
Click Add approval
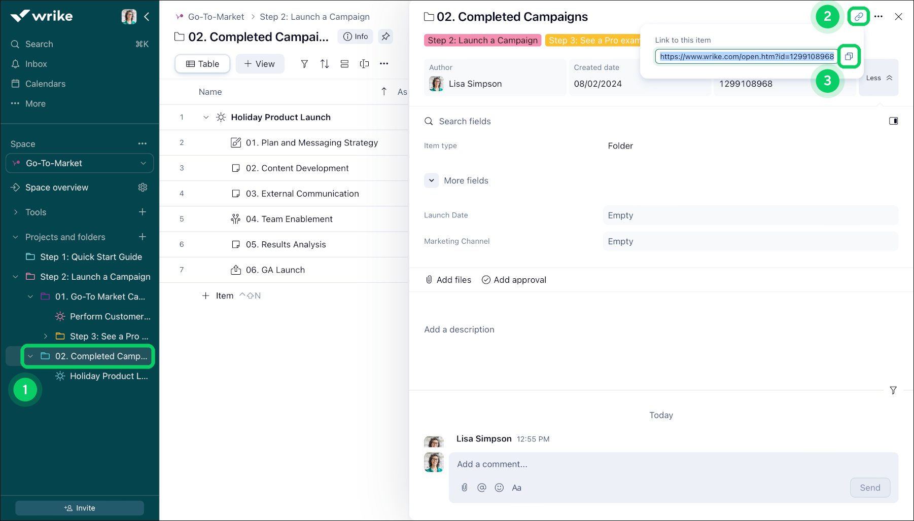click(x=514, y=280)
